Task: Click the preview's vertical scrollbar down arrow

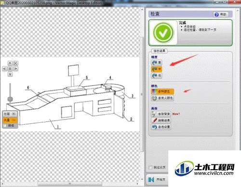Action: click(x=142, y=179)
